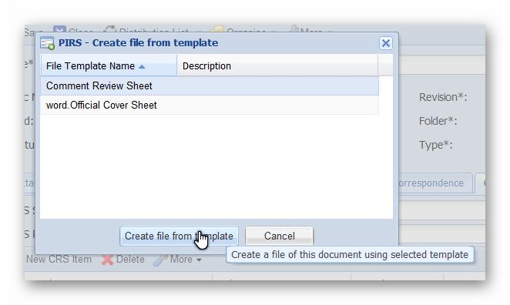Click New CRS Item in background
510x305 pixels.
click(59, 259)
